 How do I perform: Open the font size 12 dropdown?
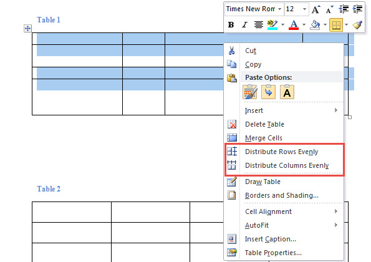pos(304,9)
